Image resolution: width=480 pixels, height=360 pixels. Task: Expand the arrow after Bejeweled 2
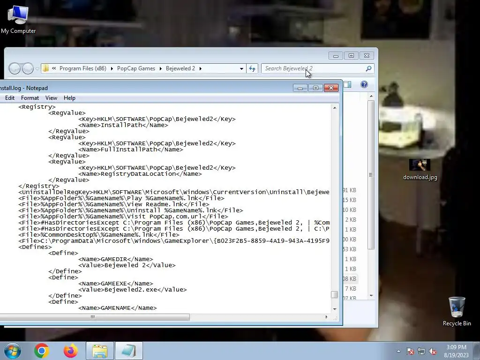tap(201, 68)
